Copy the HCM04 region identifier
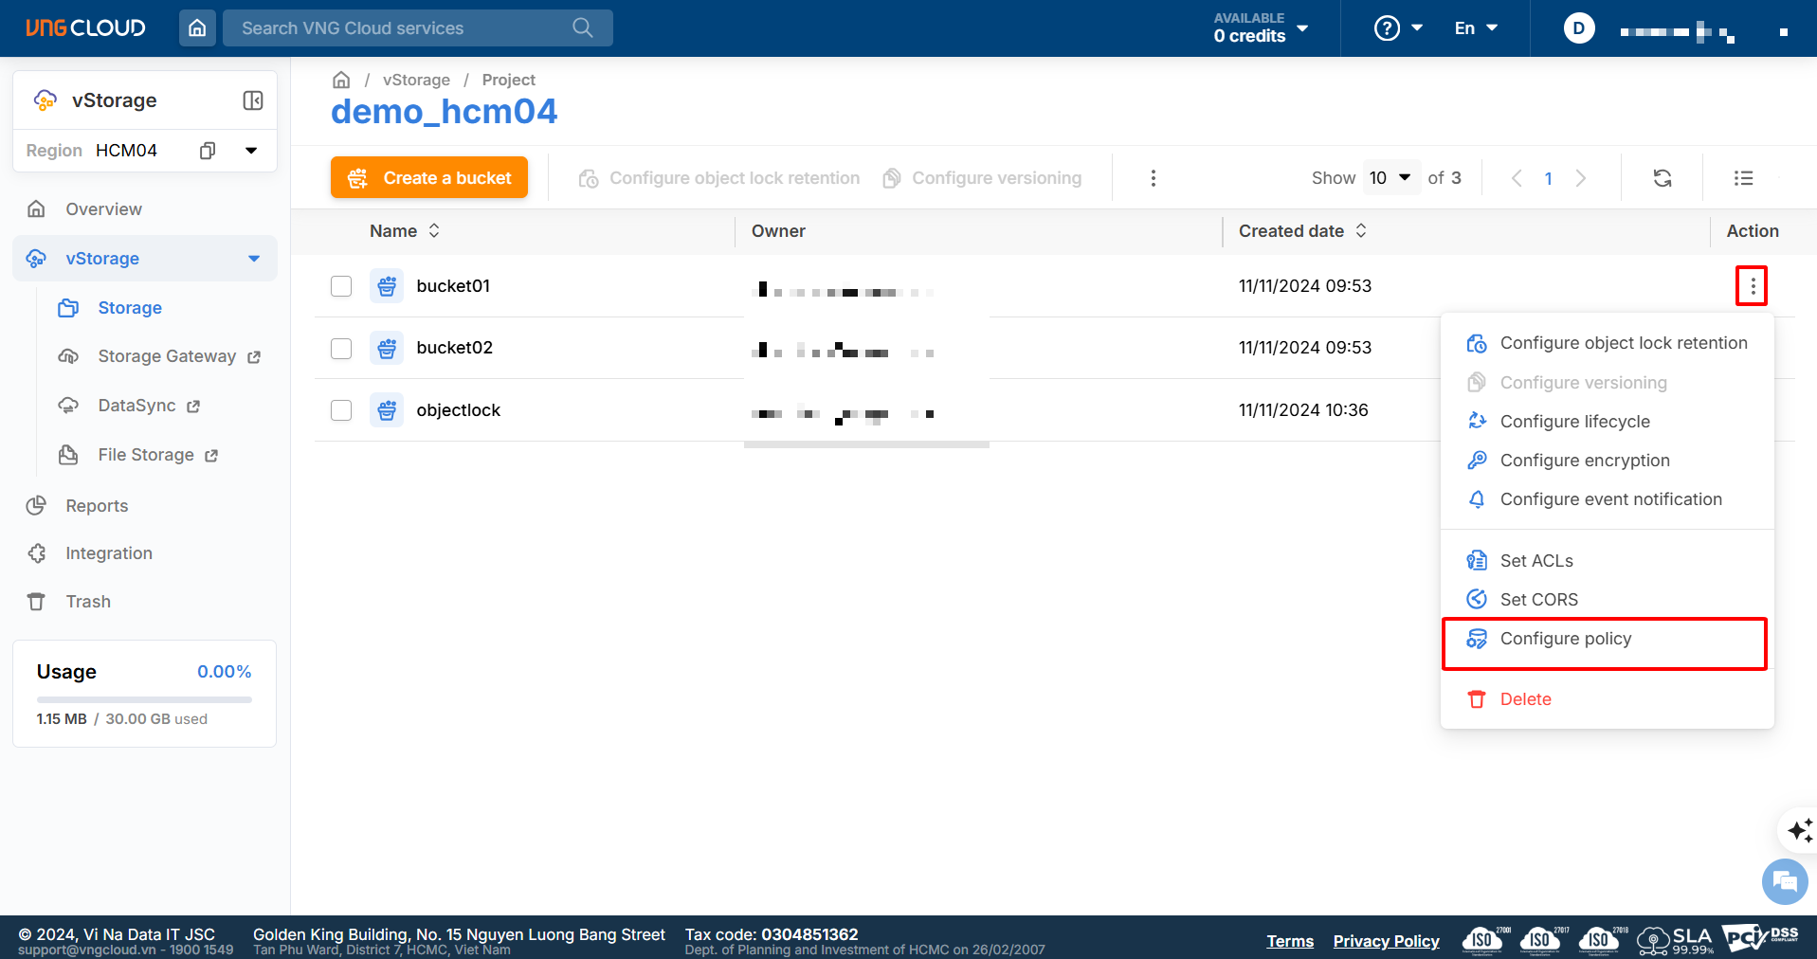This screenshot has width=1817, height=959. tap(208, 151)
